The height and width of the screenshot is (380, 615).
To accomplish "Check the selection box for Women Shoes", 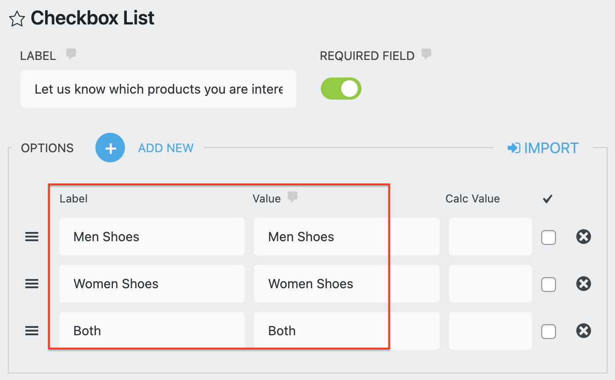I will pos(549,285).
